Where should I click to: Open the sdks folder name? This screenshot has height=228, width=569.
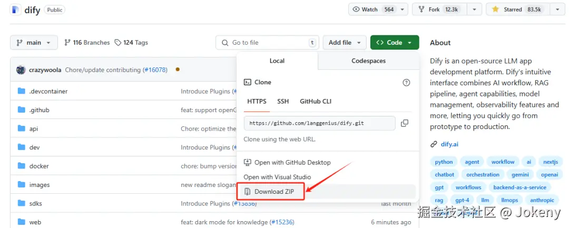[36, 203]
